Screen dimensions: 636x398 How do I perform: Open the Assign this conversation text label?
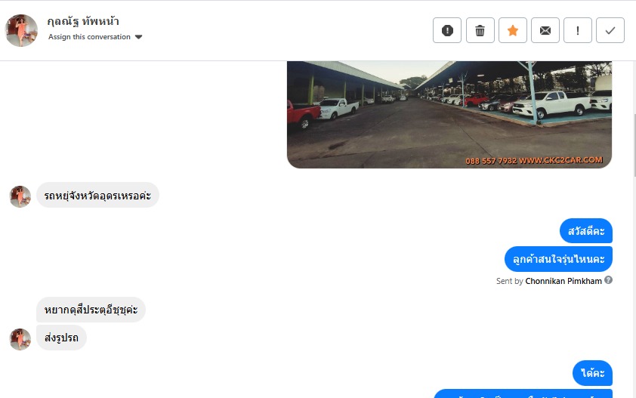(89, 37)
